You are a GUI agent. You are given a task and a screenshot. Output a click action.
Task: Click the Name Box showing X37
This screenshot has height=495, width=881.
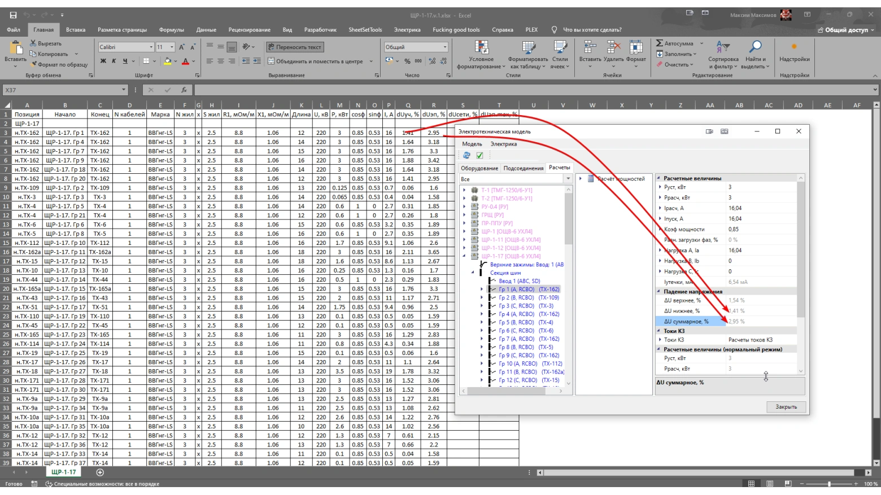65,90
